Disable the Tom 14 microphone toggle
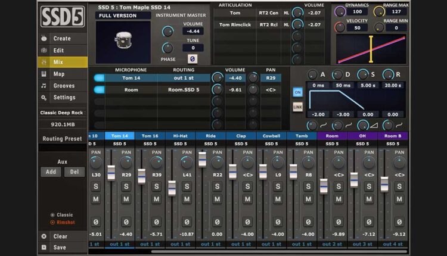447x256 pixels. click(99, 77)
